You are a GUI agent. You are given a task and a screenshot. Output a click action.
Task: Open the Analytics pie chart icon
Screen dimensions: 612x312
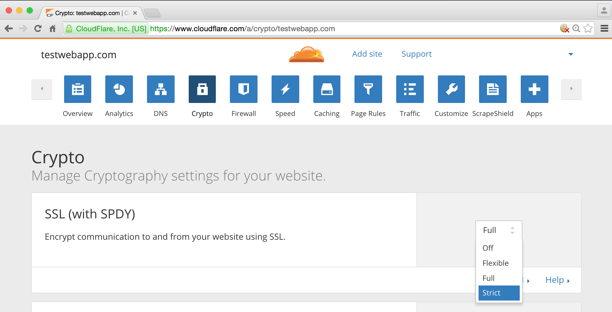pyautogui.click(x=119, y=89)
